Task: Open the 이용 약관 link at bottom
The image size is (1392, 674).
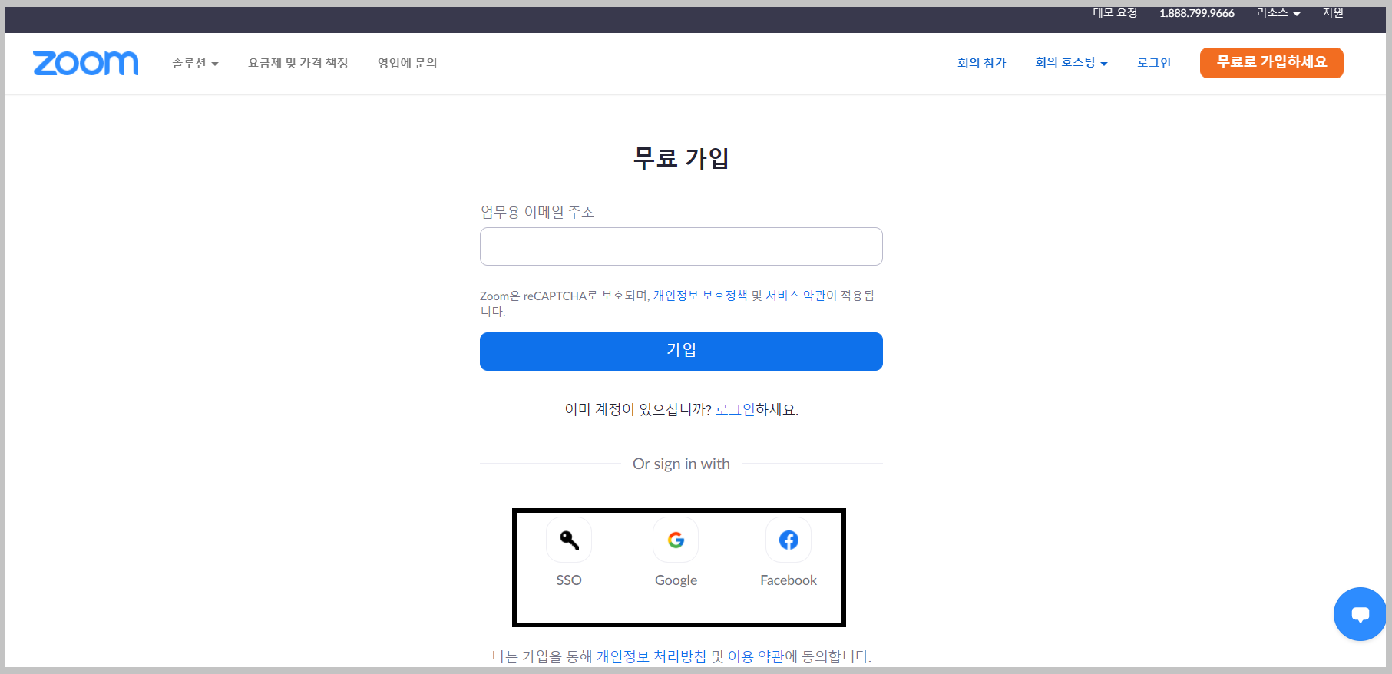Action: [756, 656]
